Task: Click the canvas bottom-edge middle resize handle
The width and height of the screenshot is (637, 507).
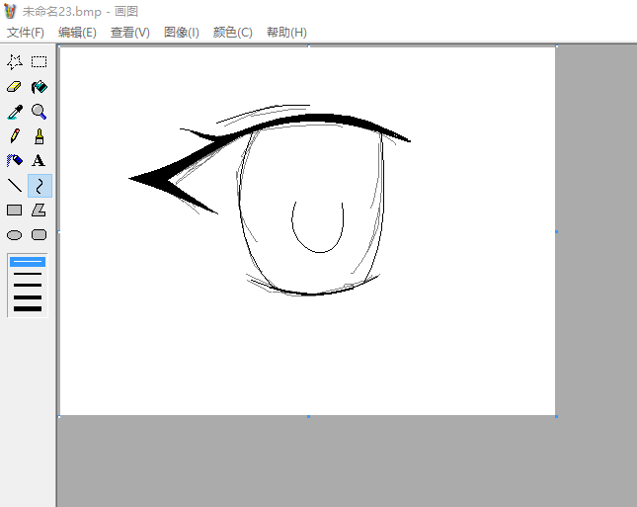Action: point(308,416)
